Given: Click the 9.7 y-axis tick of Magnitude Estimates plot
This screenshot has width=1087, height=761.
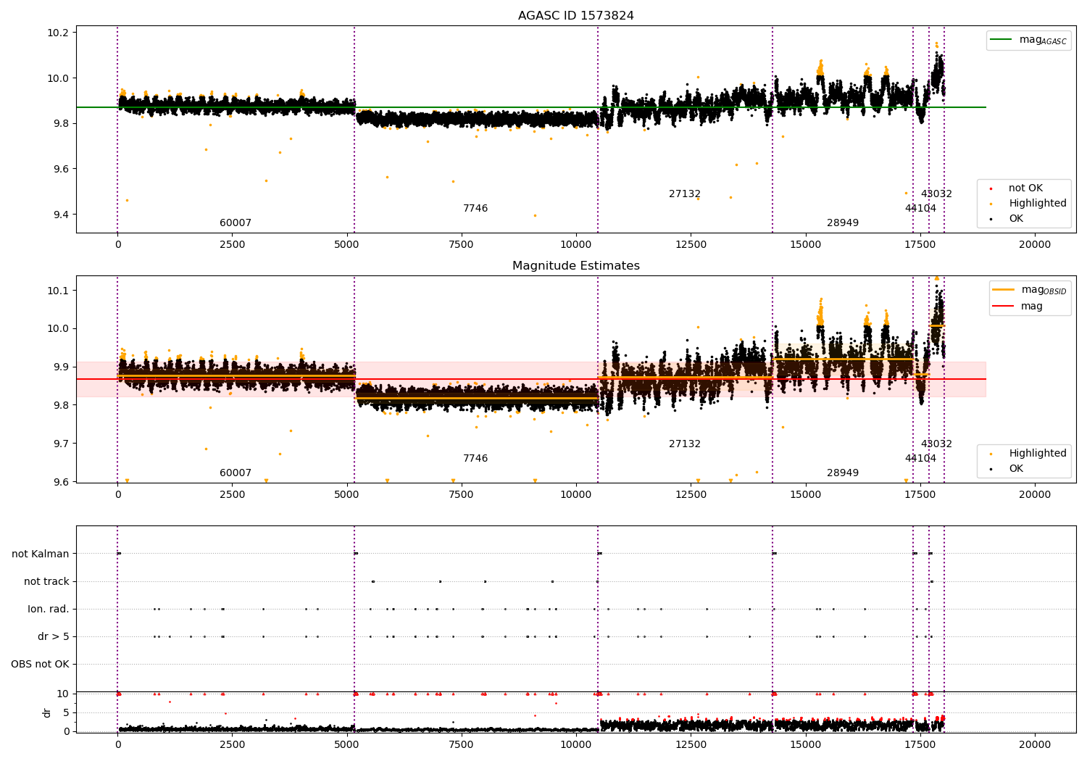Looking at the screenshot, I should (x=61, y=444).
